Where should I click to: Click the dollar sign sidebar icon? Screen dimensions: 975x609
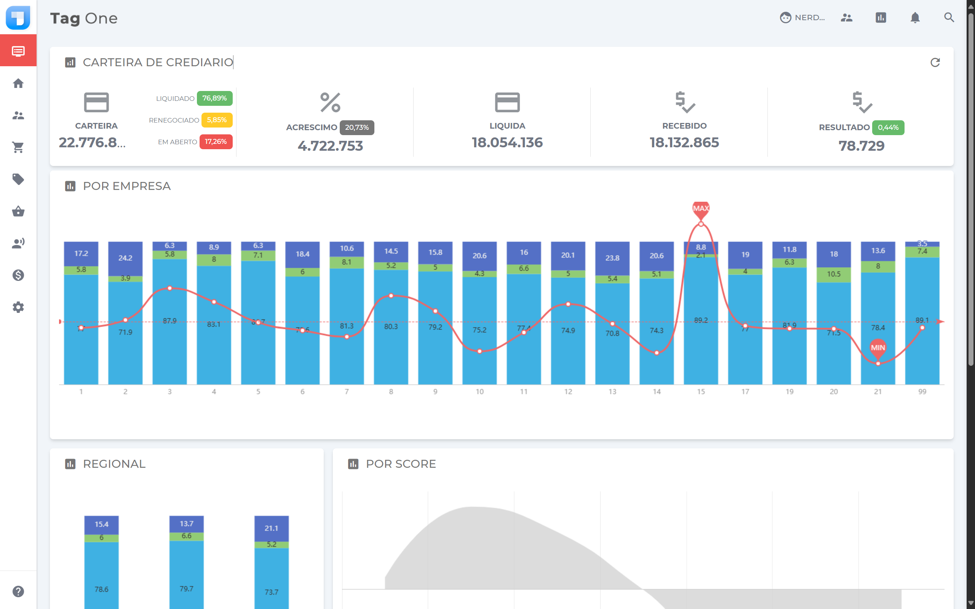click(18, 275)
